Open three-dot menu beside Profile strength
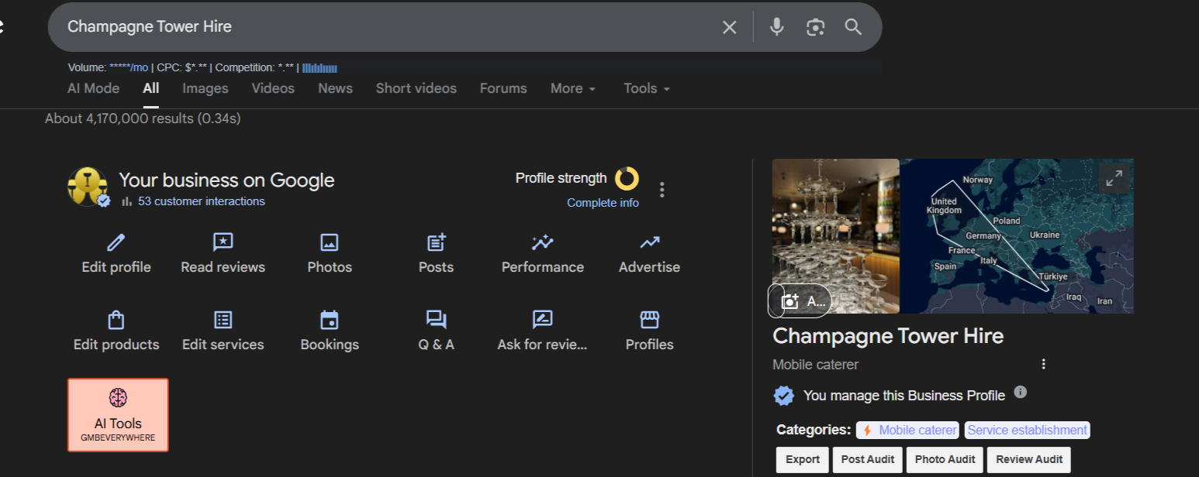Screen dimensions: 1199x477 click(662, 189)
